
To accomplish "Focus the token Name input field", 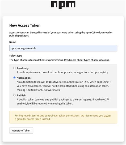I will pos(63,48).
